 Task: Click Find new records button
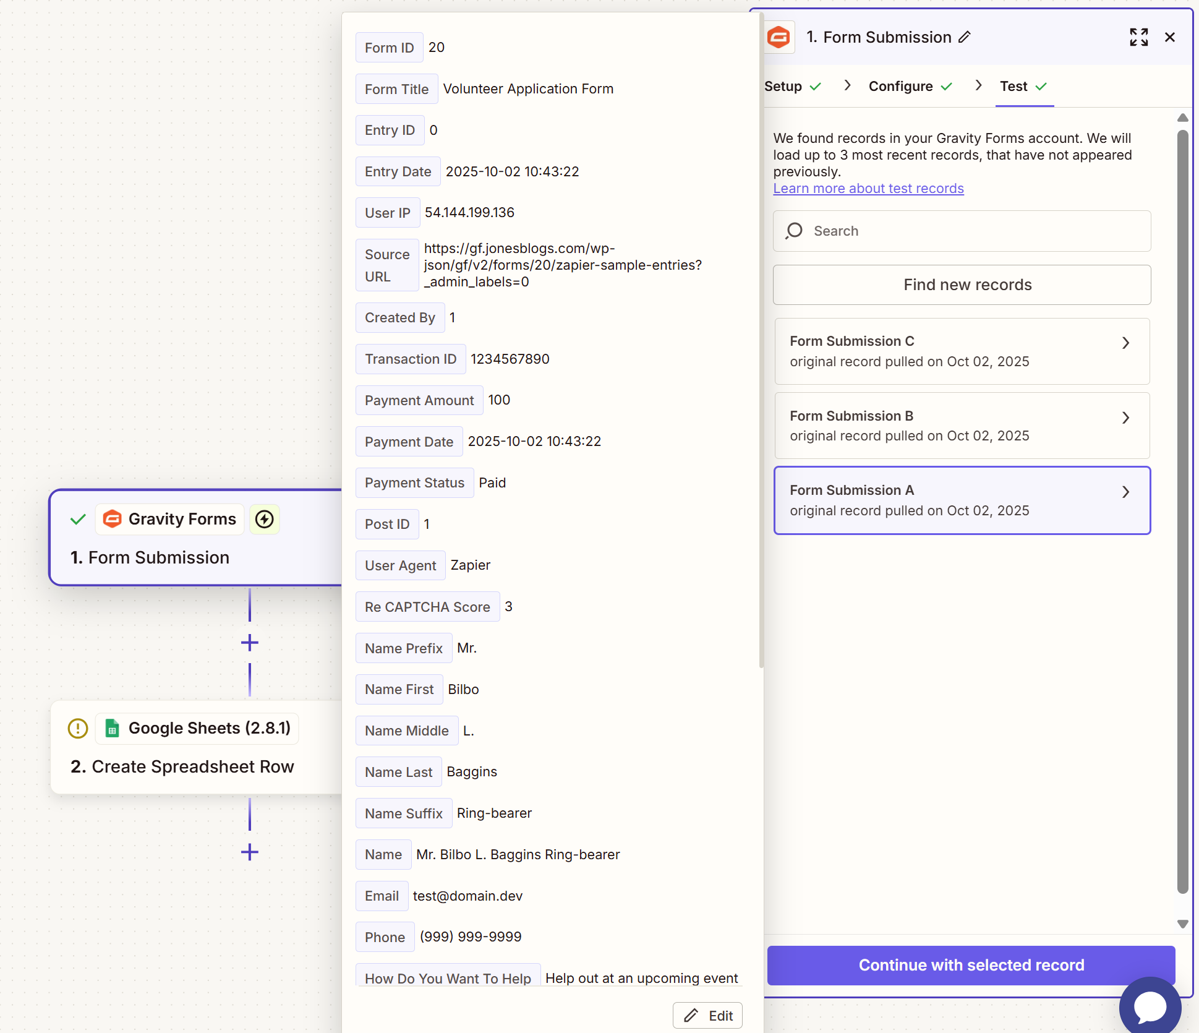tap(962, 285)
